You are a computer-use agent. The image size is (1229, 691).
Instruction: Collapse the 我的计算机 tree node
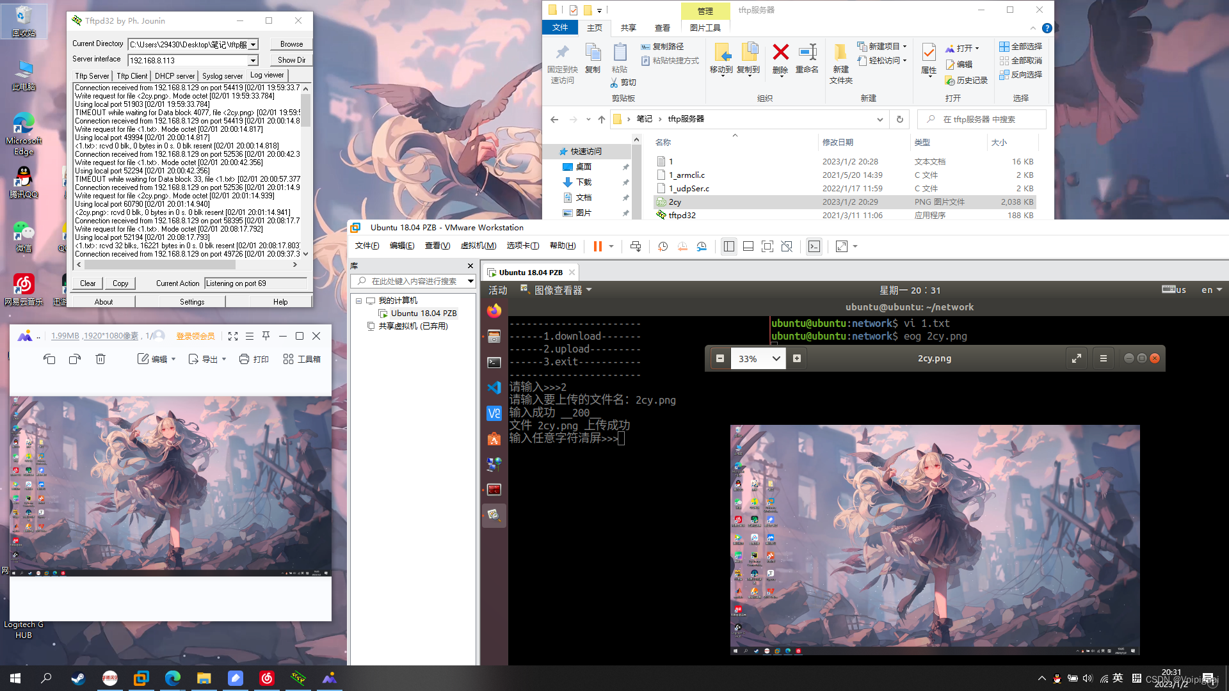point(359,301)
